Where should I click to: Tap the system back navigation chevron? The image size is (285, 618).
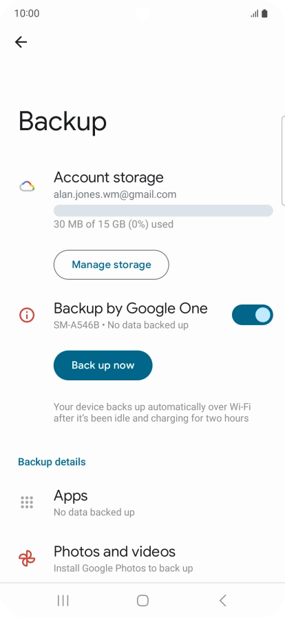[x=222, y=600]
